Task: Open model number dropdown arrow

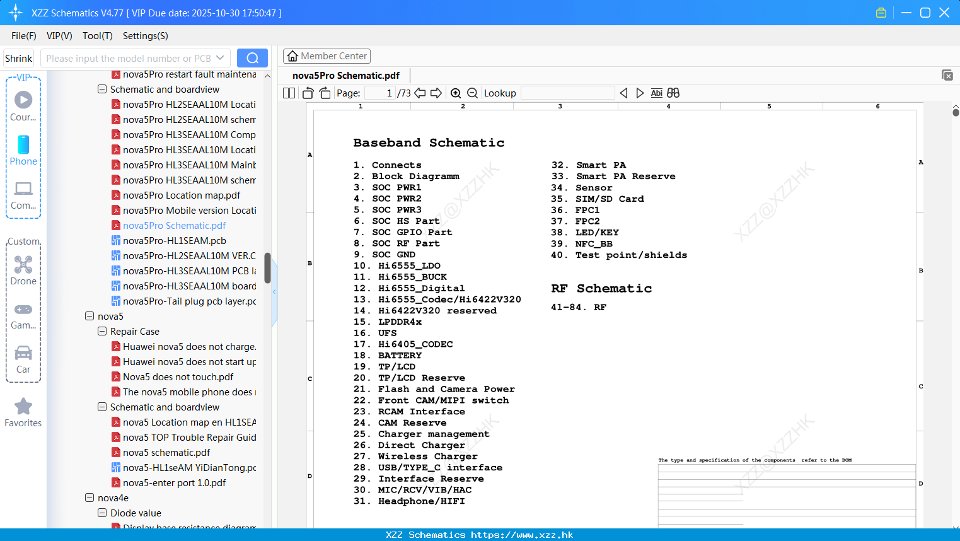Action: [220, 58]
